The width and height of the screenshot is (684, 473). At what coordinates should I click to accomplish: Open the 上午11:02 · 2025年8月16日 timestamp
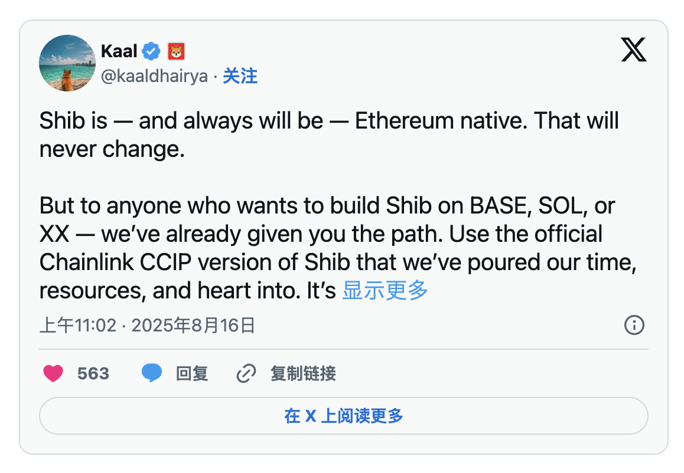point(147,325)
